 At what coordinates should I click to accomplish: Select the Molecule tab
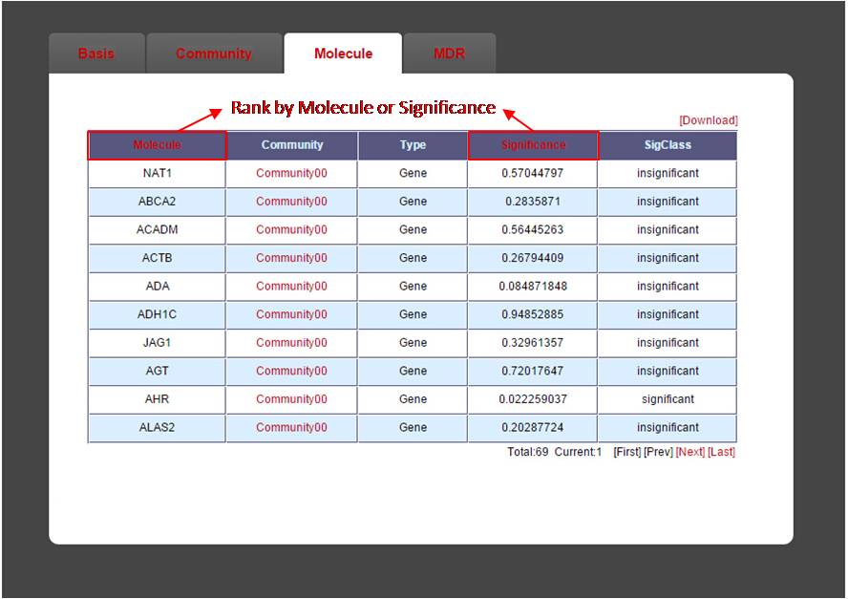pyautogui.click(x=343, y=53)
